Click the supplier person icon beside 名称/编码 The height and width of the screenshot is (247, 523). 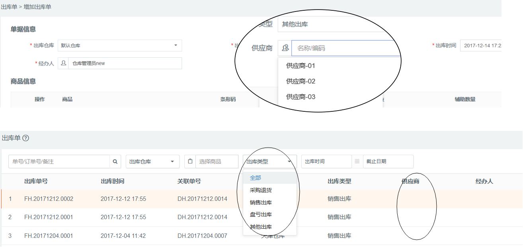[285, 48]
